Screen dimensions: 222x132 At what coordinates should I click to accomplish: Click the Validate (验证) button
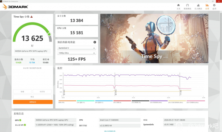32,97
